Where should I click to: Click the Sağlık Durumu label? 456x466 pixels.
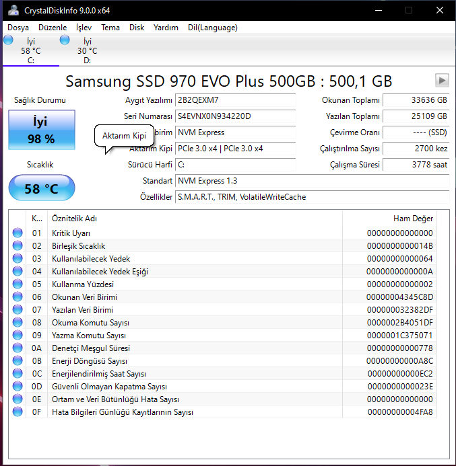point(40,100)
